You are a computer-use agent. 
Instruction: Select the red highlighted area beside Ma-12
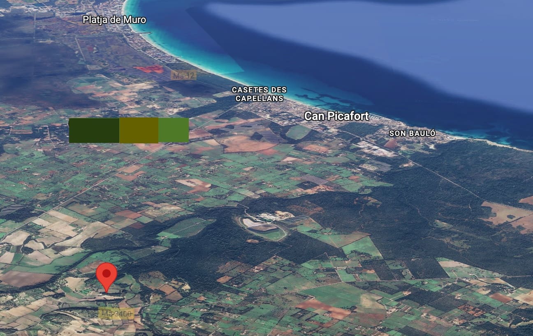(149, 69)
